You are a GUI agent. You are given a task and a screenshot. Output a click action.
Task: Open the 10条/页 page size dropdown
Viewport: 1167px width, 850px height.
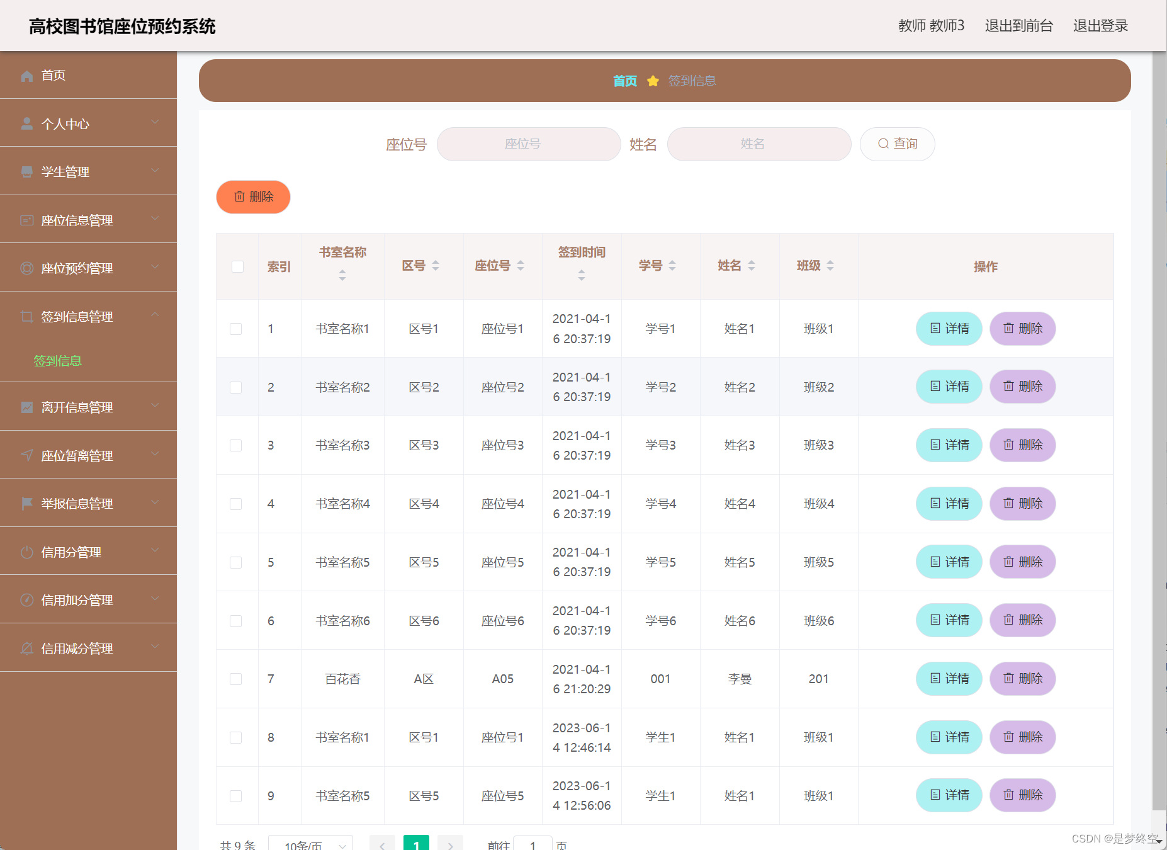point(310,844)
